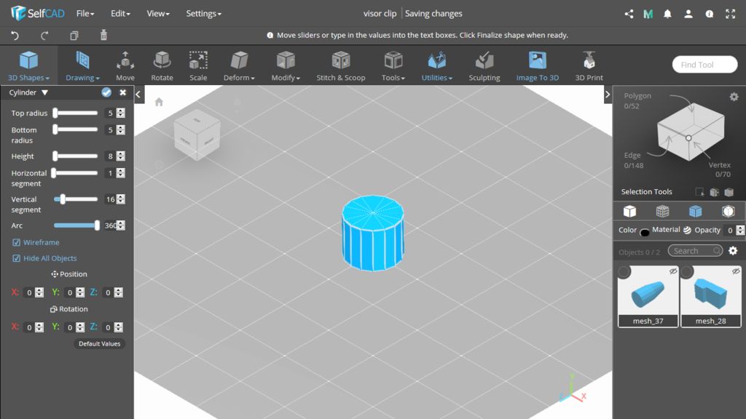Click the viewport home icon
The image size is (746, 419).
point(159,102)
